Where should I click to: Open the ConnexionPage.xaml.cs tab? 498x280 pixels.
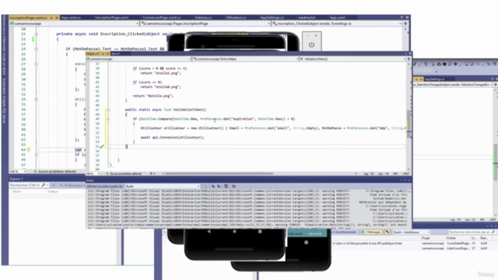[161, 17]
